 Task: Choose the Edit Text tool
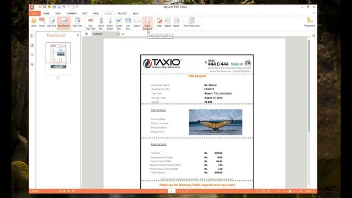click(52, 23)
